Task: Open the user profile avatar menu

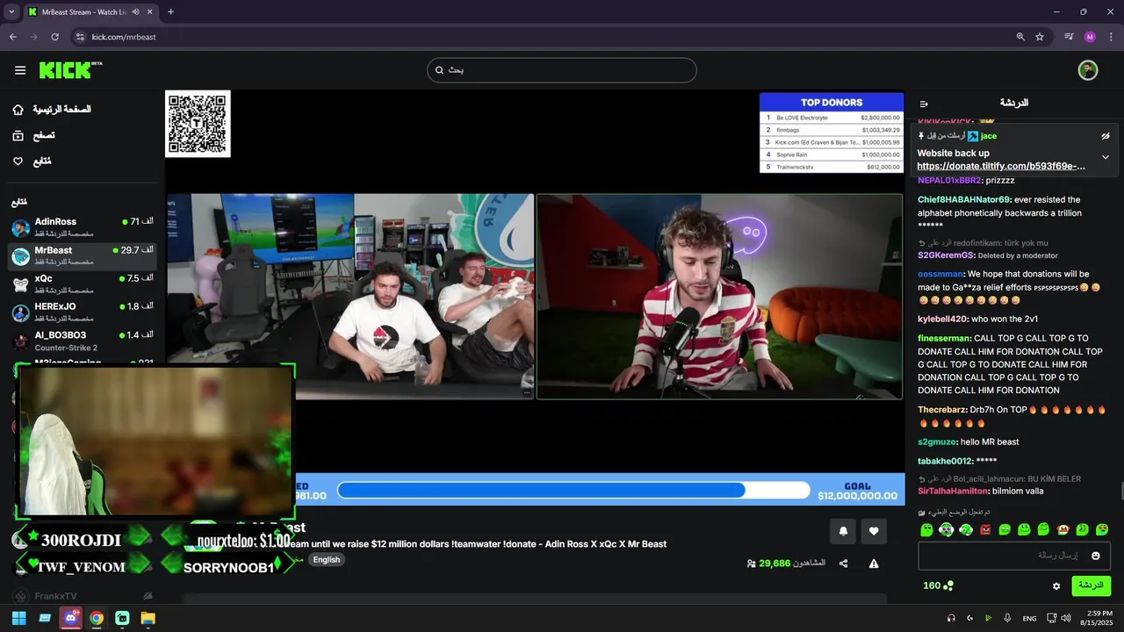Action: click(x=1088, y=70)
